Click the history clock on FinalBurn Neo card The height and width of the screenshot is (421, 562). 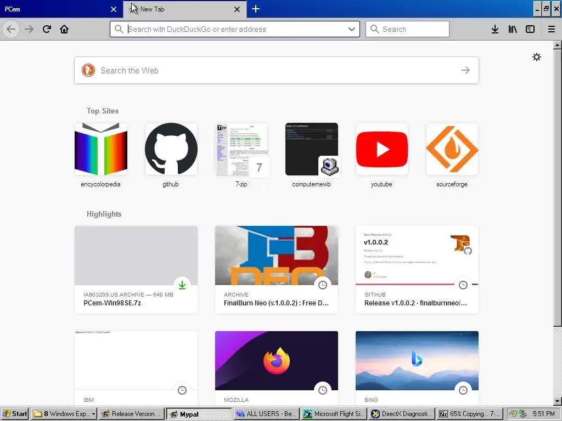(323, 285)
